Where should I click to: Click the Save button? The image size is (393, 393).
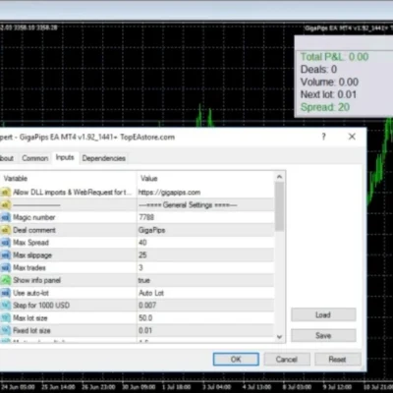(323, 335)
